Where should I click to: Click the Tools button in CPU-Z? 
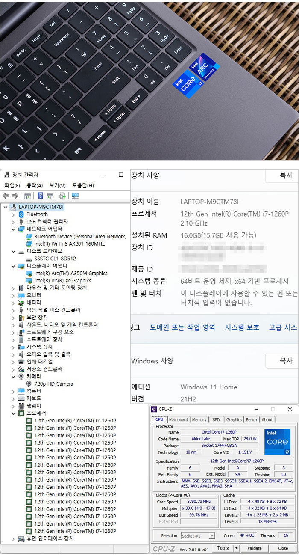[x=223, y=548]
